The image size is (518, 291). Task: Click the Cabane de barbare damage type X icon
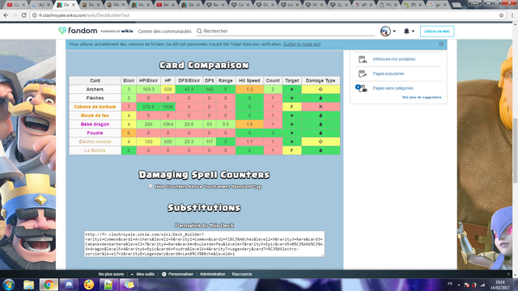321,107
